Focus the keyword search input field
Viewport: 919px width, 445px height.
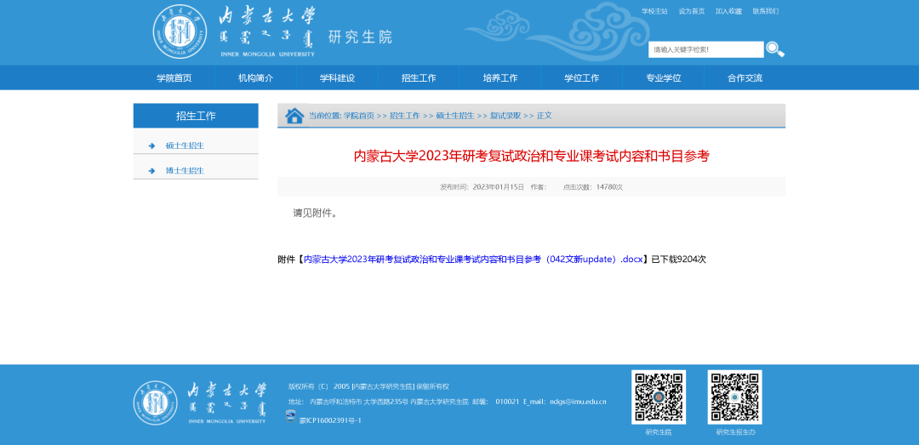pos(705,49)
